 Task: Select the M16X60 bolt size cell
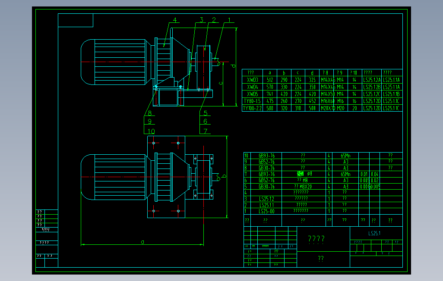click(327, 101)
